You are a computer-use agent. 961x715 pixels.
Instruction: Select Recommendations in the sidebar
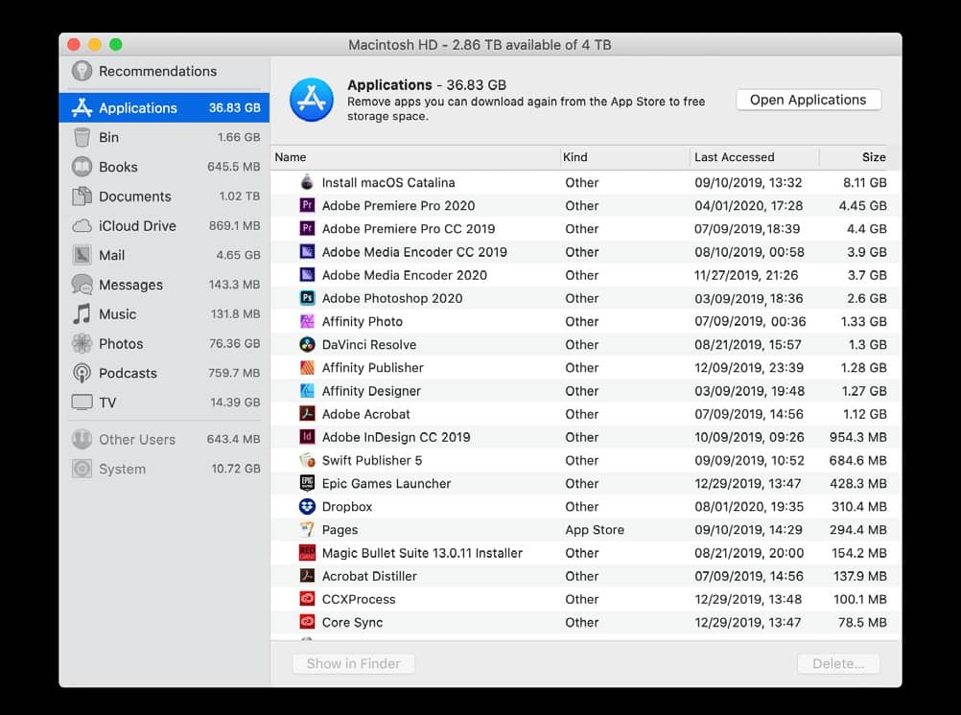pyautogui.click(x=164, y=71)
